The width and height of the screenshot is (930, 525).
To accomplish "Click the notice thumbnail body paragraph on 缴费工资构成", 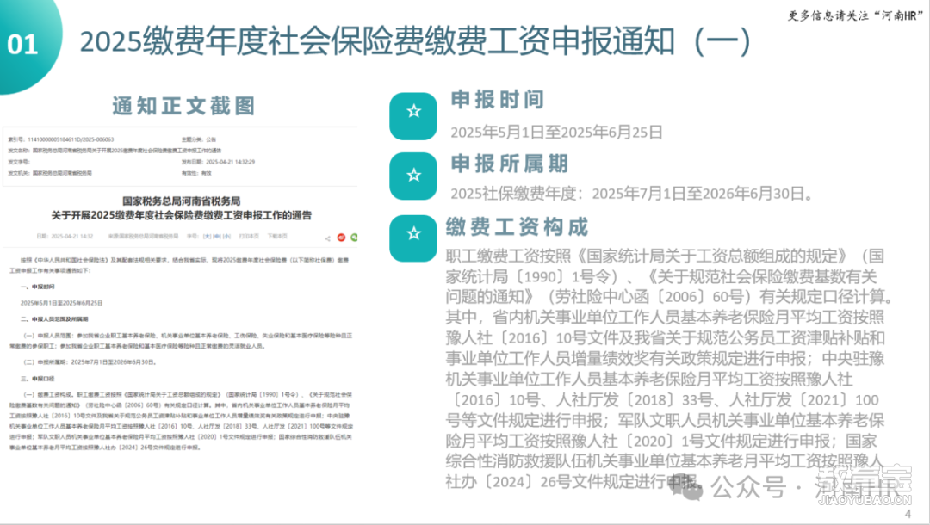I will (x=180, y=422).
